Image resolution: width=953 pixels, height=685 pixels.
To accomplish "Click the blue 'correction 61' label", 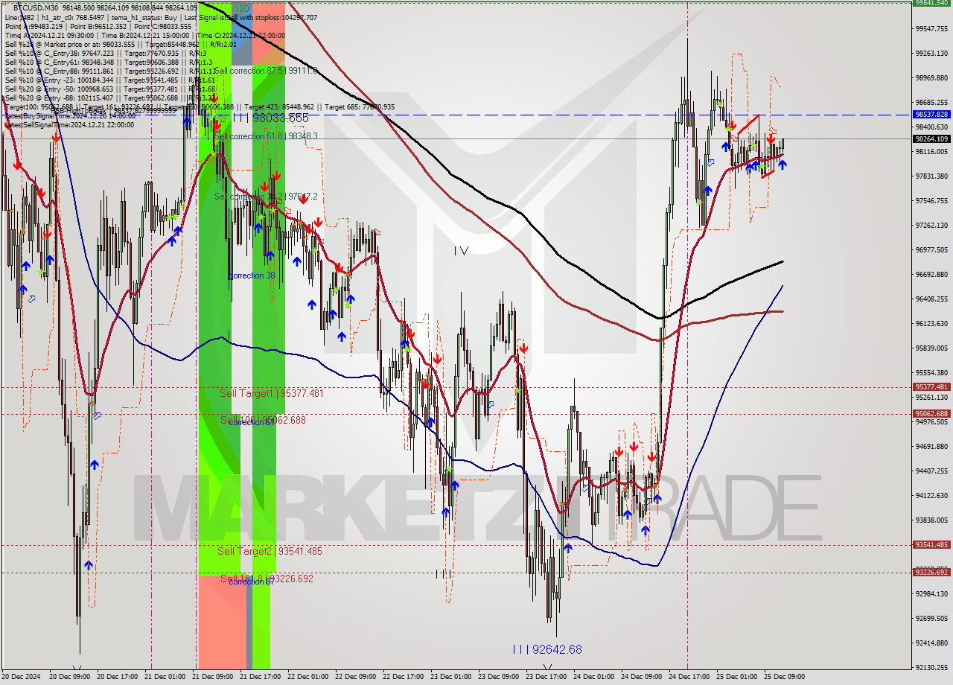I will point(252,422).
